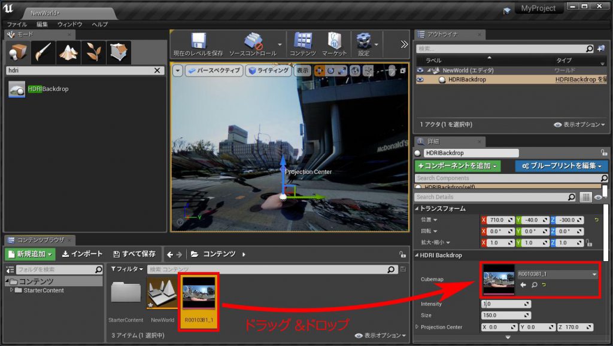This screenshot has height=346, width=613.
Task: Click the outliner add folder icon
Action: coord(601,49)
